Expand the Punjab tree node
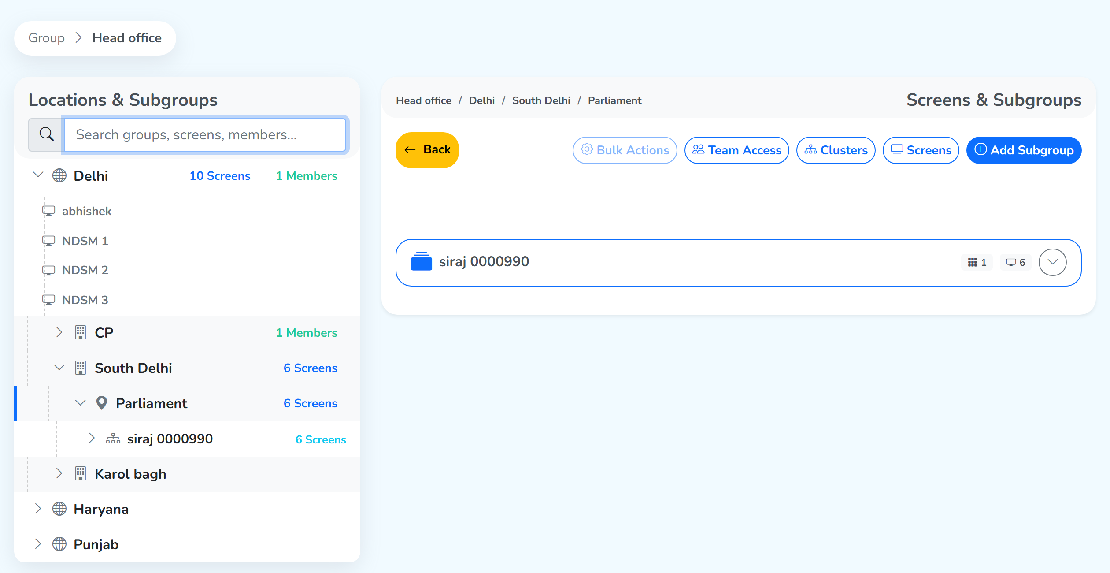This screenshot has width=1110, height=573. pos(38,544)
